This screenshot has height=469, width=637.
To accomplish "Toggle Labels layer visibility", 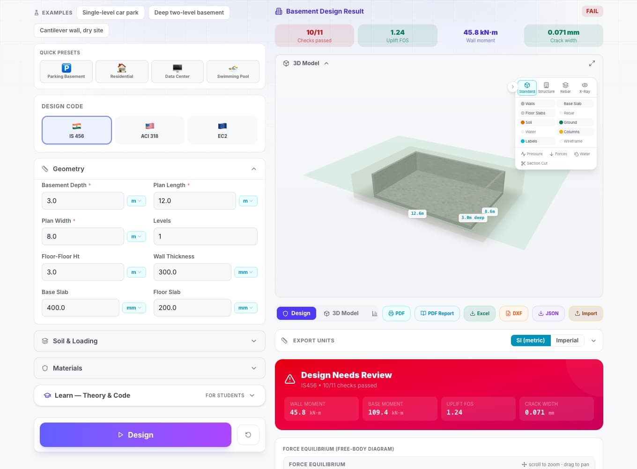I will point(537,141).
